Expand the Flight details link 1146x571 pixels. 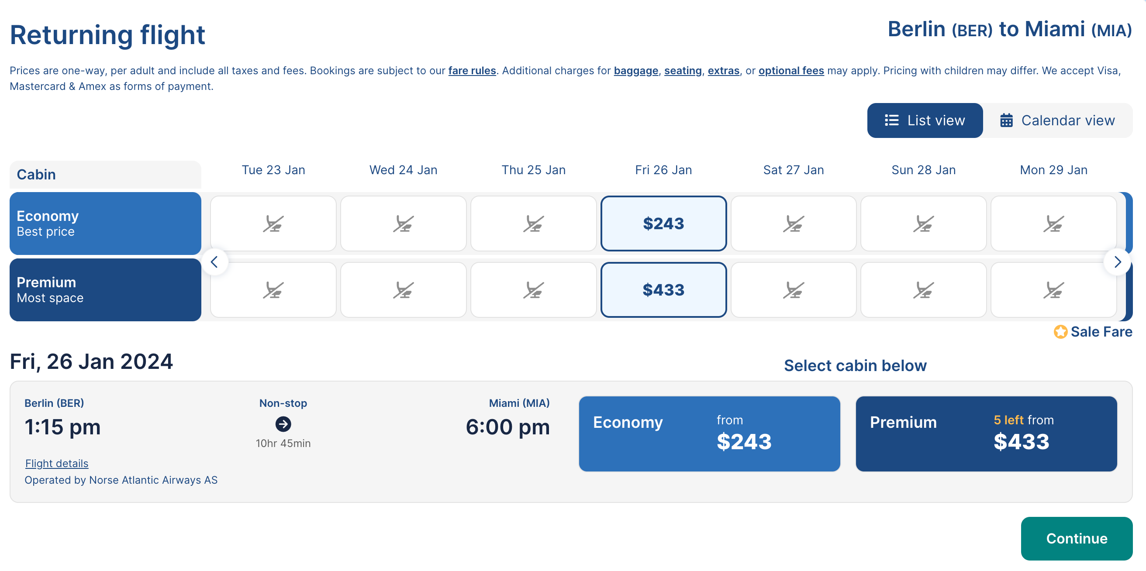57,463
